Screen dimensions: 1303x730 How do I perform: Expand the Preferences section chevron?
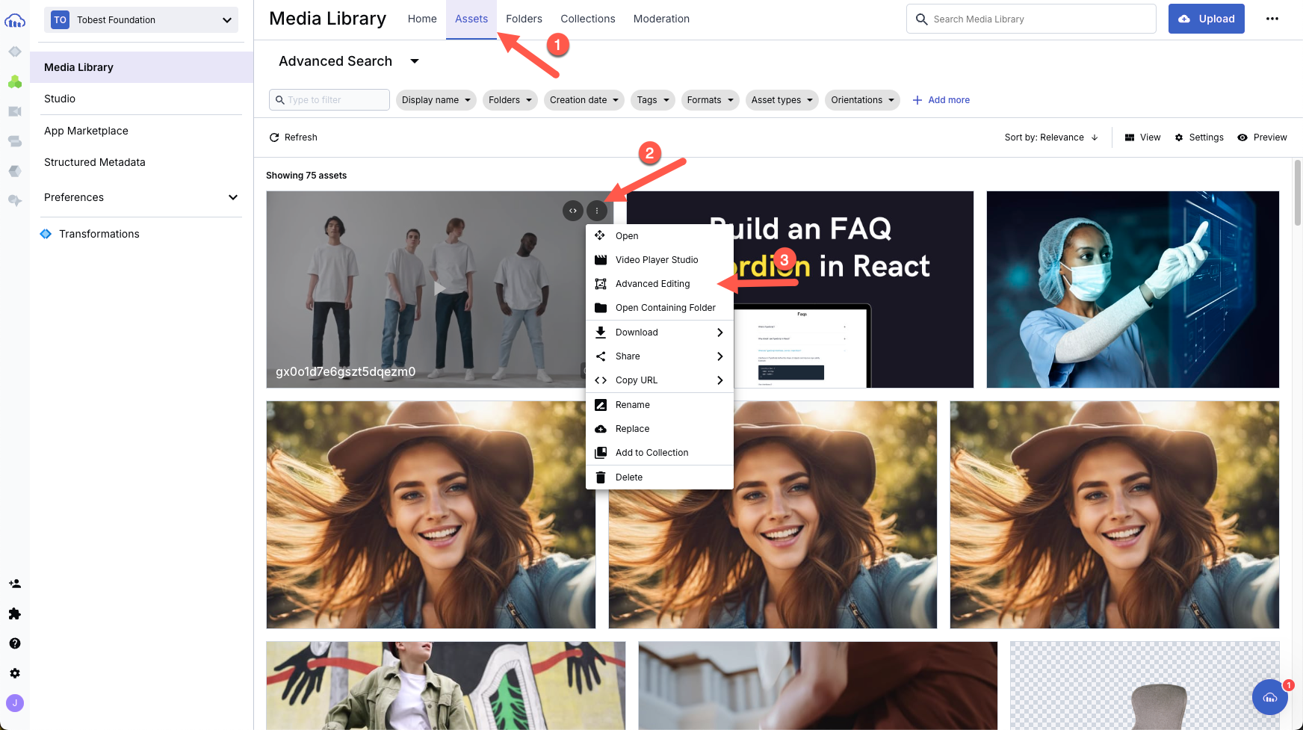click(233, 197)
